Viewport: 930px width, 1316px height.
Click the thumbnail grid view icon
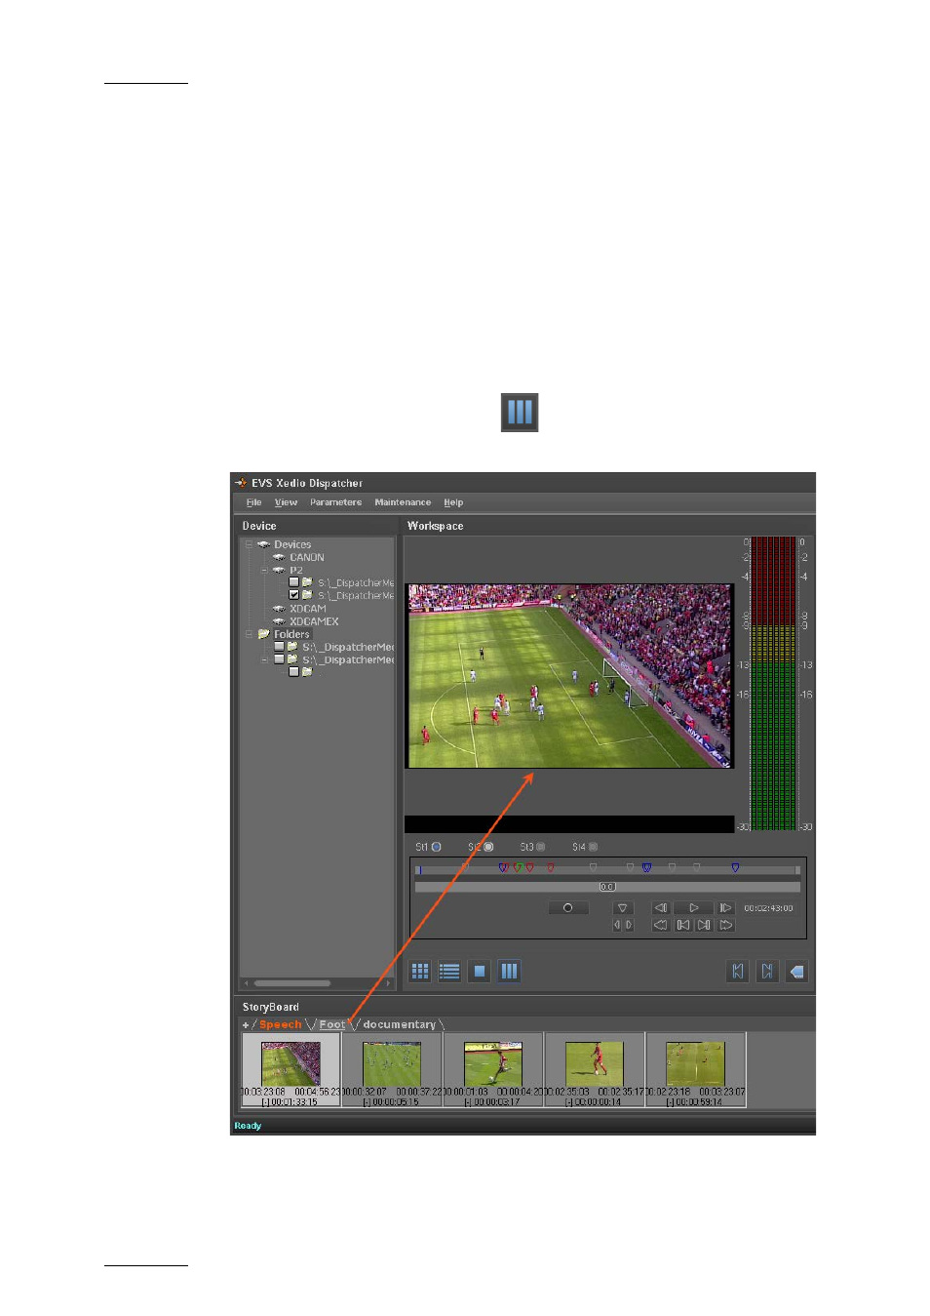click(420, 971)
